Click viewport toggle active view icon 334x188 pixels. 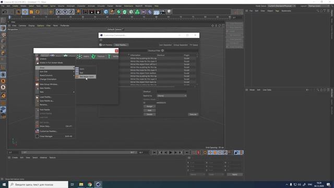223,26
